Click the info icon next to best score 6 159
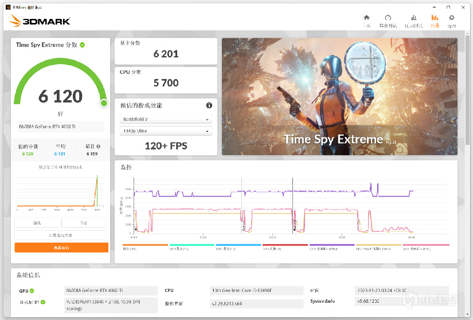This screenshot has width=473, height=320. click(x=99, y=147)
